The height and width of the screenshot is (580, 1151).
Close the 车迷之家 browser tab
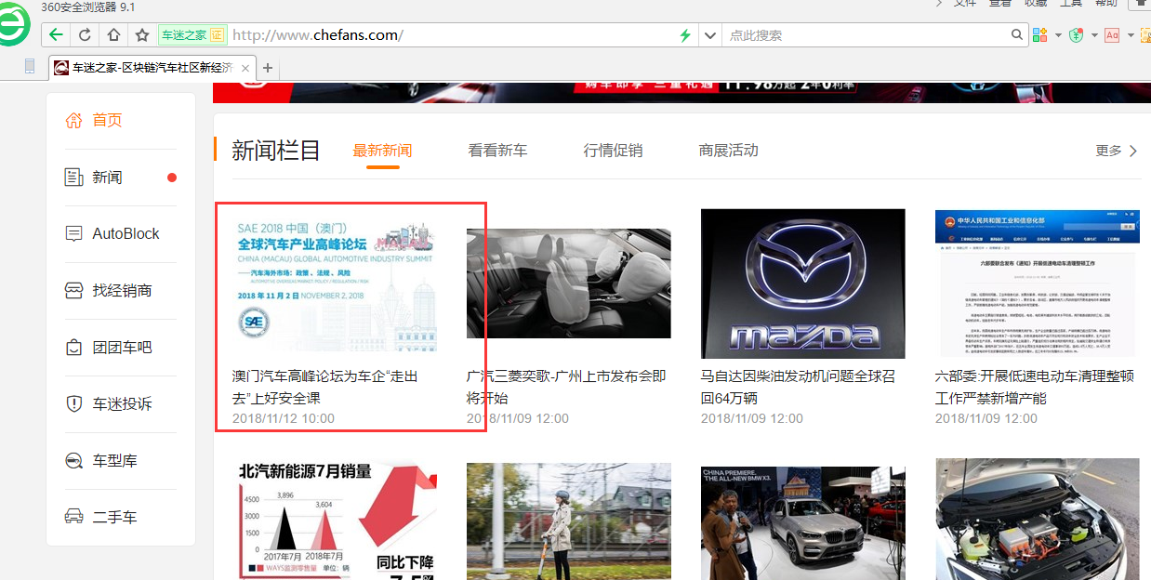click(x=246, y=68)
